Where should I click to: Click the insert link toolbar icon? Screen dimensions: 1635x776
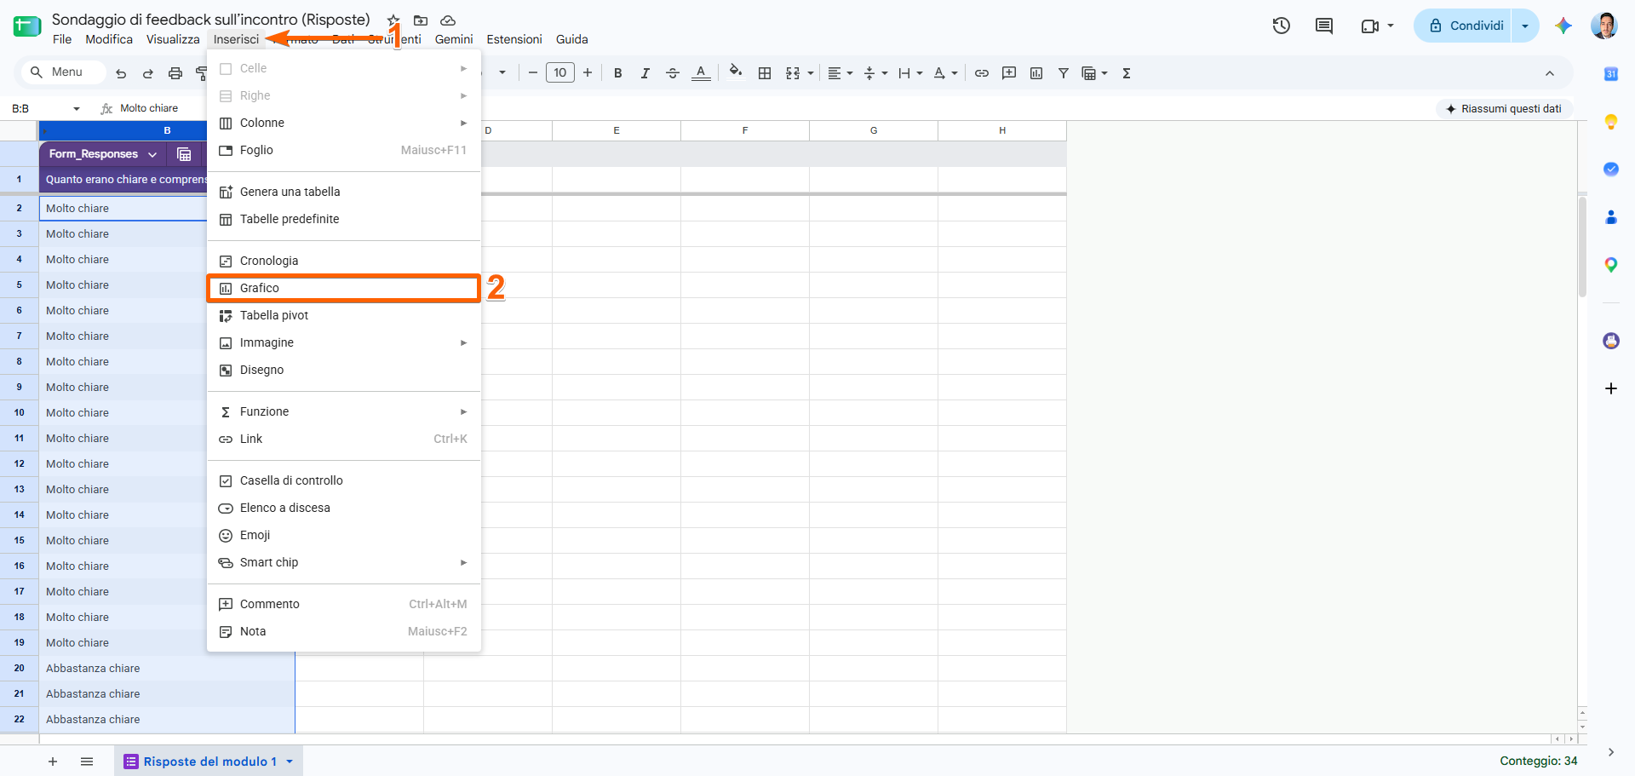(x=982, y=73)
